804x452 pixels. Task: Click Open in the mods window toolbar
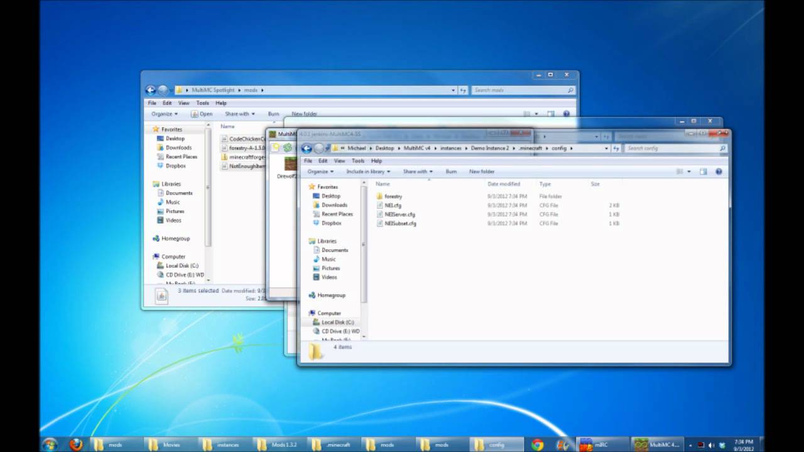202,114
